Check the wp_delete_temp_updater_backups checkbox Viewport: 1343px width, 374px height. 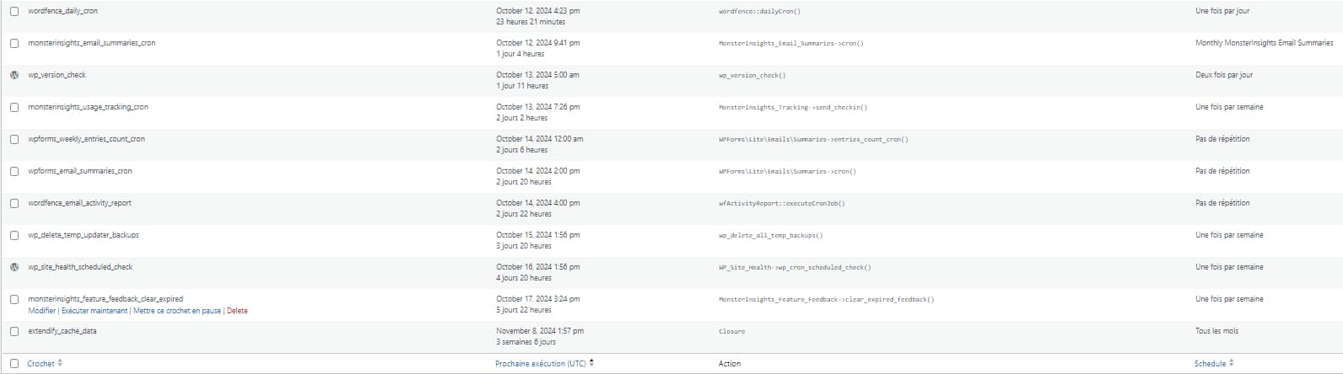[14, 235]
